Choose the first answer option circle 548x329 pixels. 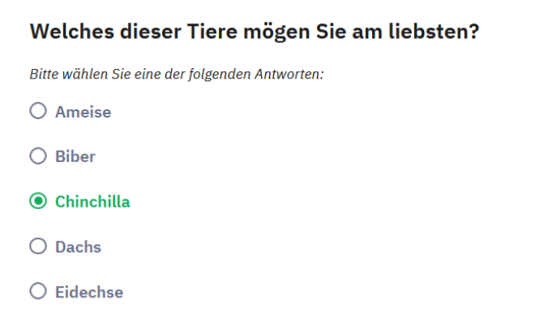tap(38, 112)
